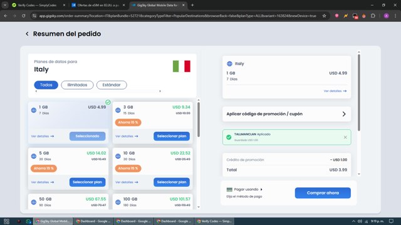Screen dimensions: 401x225
Task: Click the app.gigsky.com address bar URL
Action: (x=177, y=16)
